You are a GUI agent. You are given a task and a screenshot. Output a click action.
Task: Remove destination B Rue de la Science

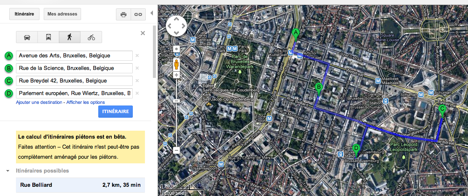(137, 68)
